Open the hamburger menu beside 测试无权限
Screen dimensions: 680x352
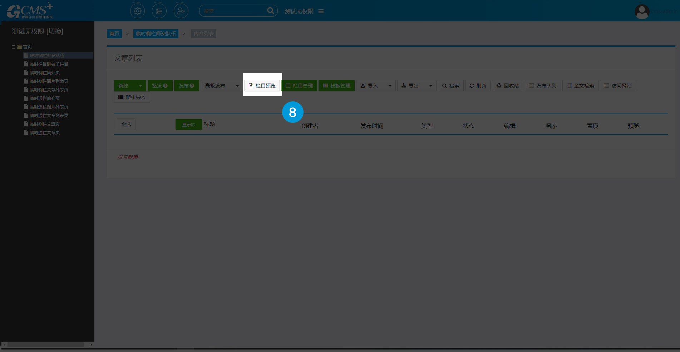point(321,11)
